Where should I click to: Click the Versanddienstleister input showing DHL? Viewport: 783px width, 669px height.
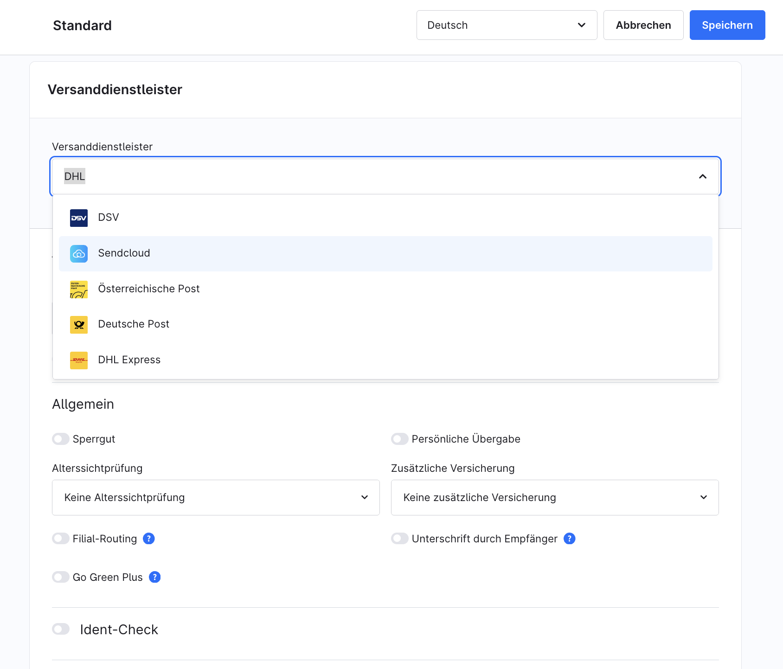[x=371, y=176]
